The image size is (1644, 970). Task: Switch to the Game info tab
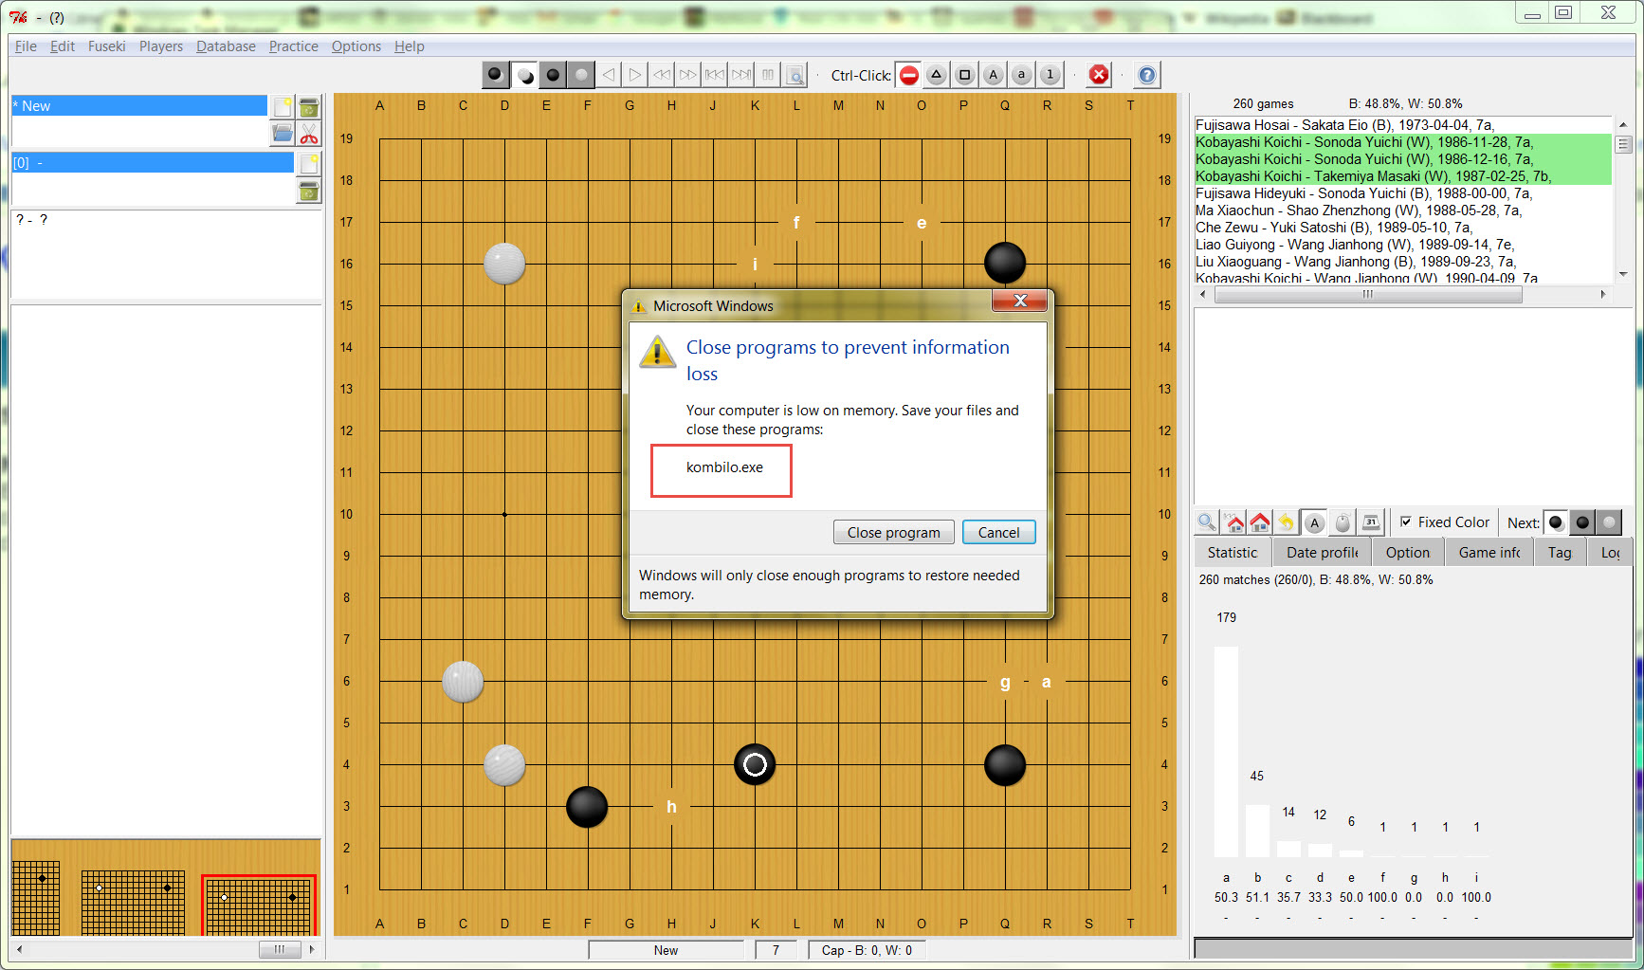click(x=1489, y=553)
